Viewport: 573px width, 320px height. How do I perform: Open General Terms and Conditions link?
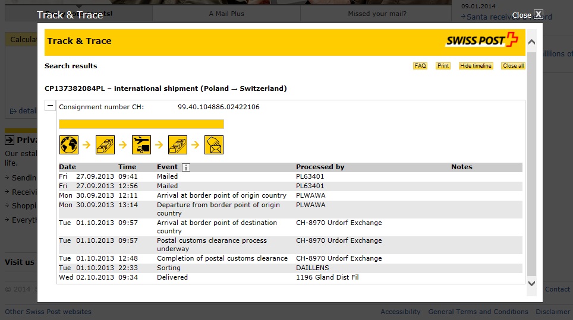(x=478, y=312)
